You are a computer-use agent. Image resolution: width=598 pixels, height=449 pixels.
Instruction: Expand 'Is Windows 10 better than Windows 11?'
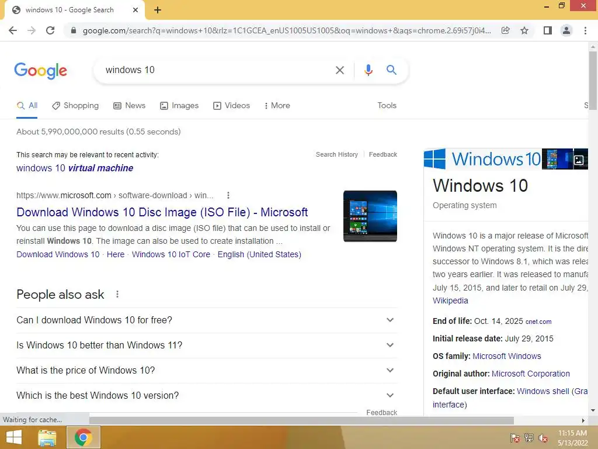(x=207, y=345)
